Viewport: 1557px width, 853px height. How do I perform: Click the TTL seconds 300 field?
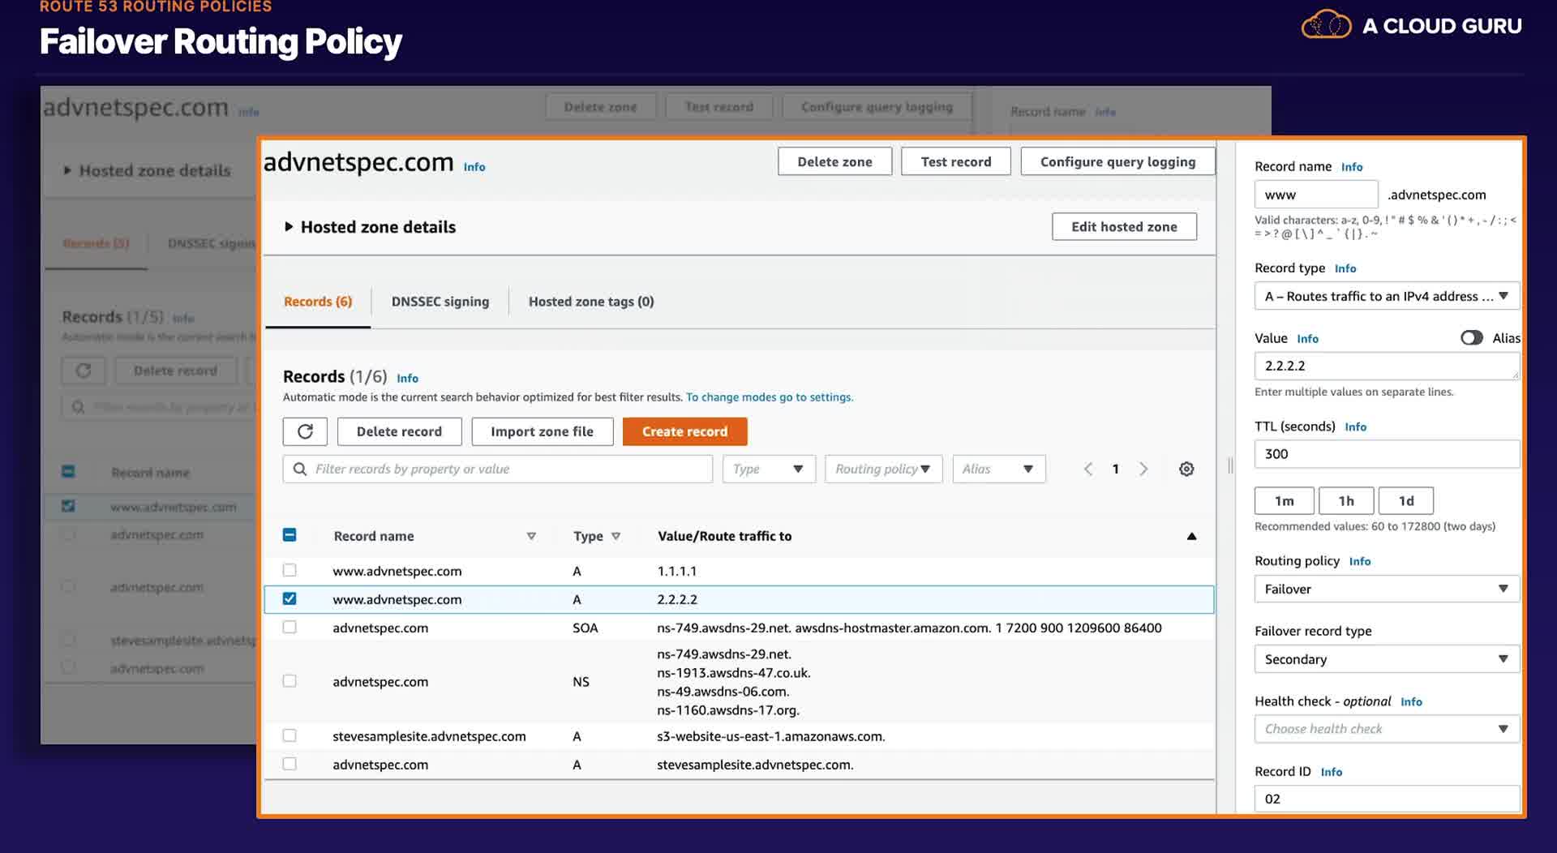[1387, 454]
